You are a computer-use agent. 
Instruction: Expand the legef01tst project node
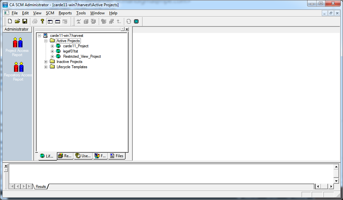tap(52, 52)
